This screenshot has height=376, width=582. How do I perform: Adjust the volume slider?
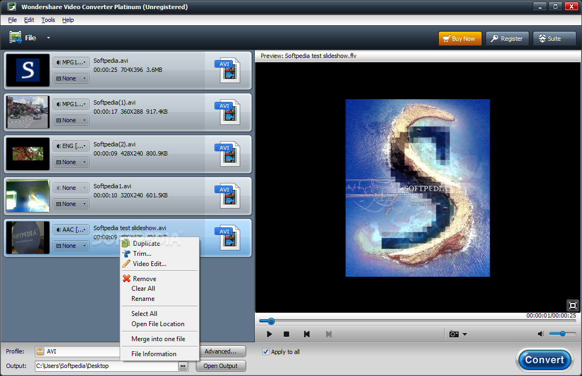coord(562,334)
